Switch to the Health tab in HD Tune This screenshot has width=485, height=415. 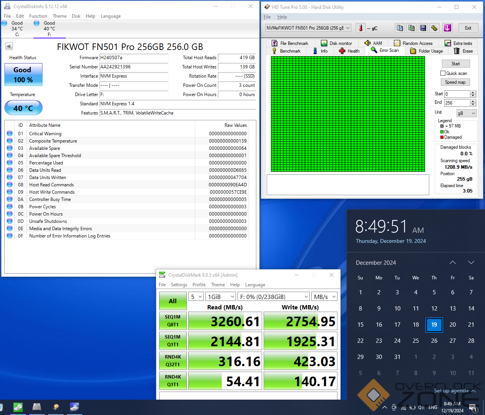(349, 51)
